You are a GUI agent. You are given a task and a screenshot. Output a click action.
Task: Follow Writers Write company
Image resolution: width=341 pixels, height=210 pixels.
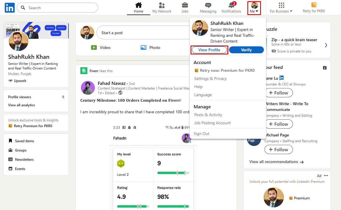point(279,124)
